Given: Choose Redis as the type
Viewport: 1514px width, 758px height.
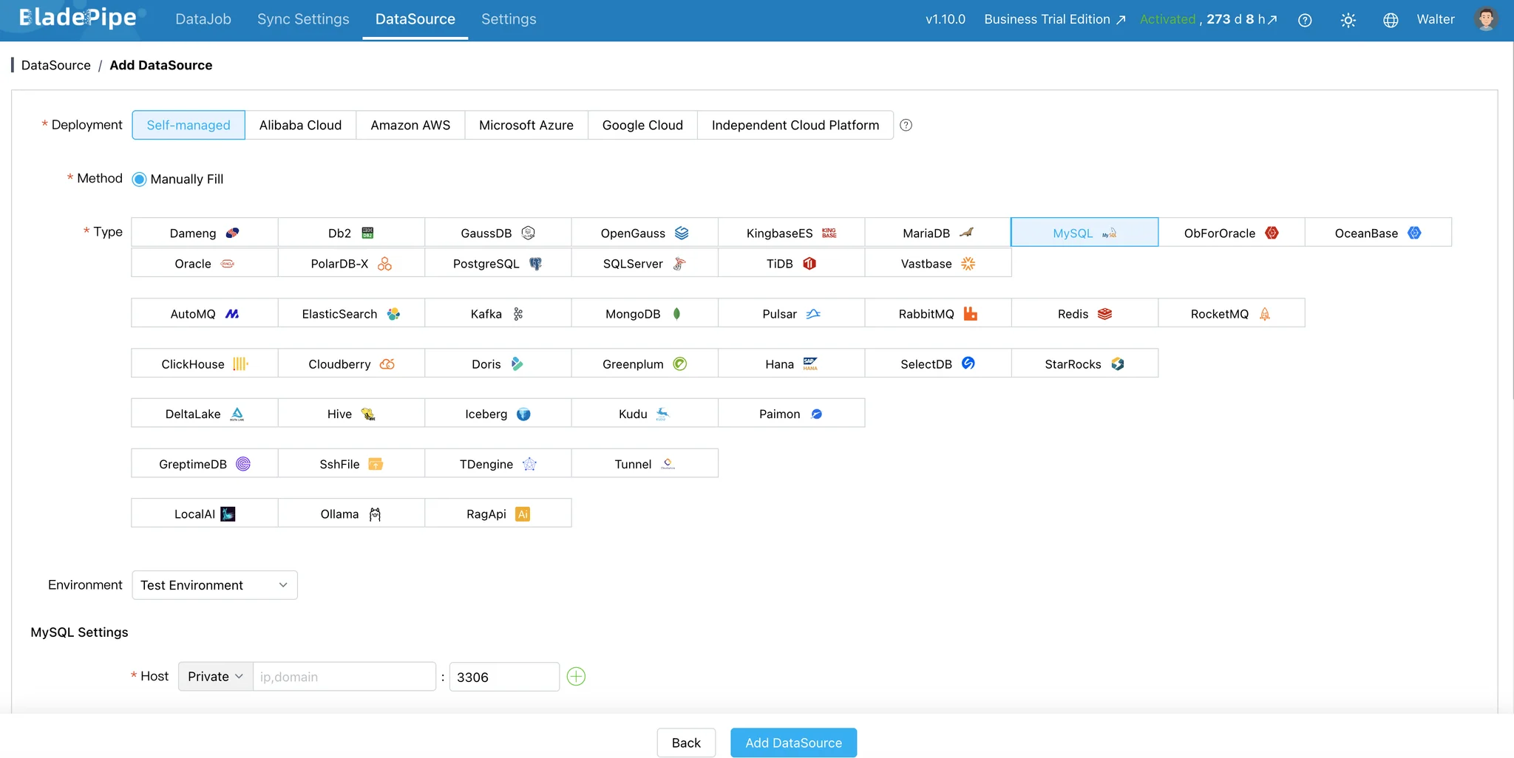Looking at the screenshot, I should click(x=1084, y=314).
